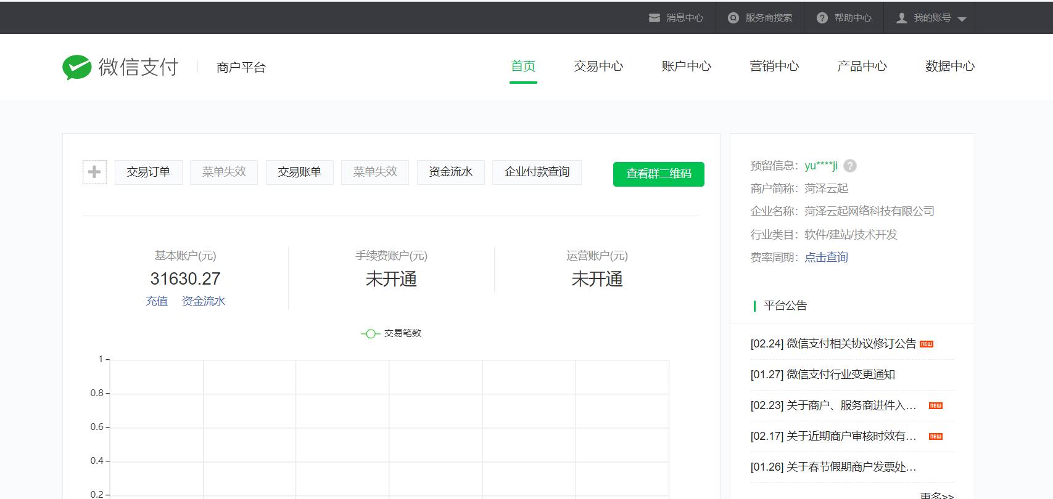Viewport: 1053px width, 499px height.
Task: Click the 运营账户(元) label
Action: tap(597, 256)
